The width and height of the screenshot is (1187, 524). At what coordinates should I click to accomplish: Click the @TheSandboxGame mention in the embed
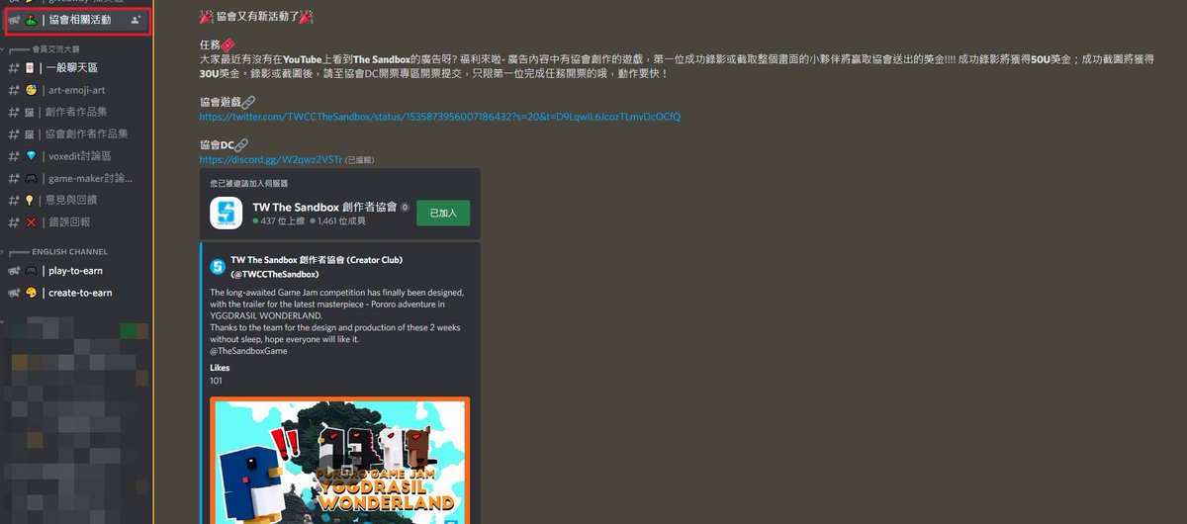click(248, 351)
